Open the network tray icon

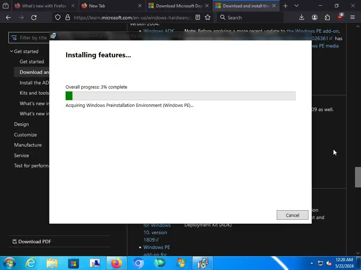click(x=320, y=263)
